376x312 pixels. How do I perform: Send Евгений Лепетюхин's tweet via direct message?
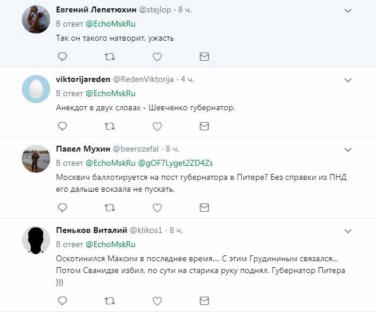coord(204,57)
